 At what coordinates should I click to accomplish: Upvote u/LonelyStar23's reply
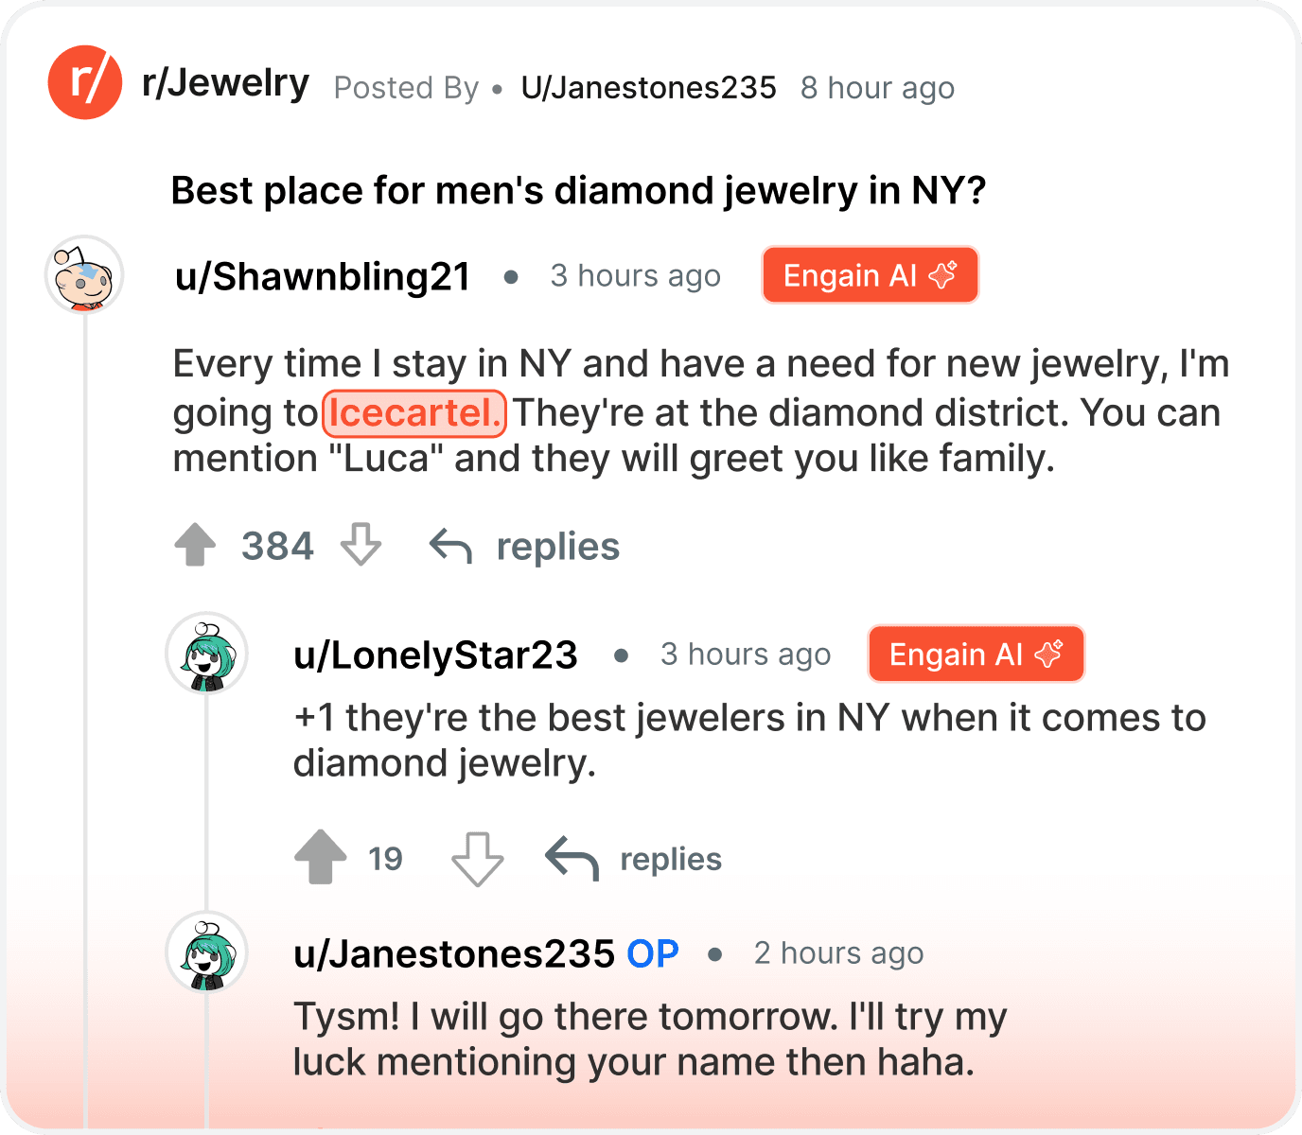(x=319, y=858)
